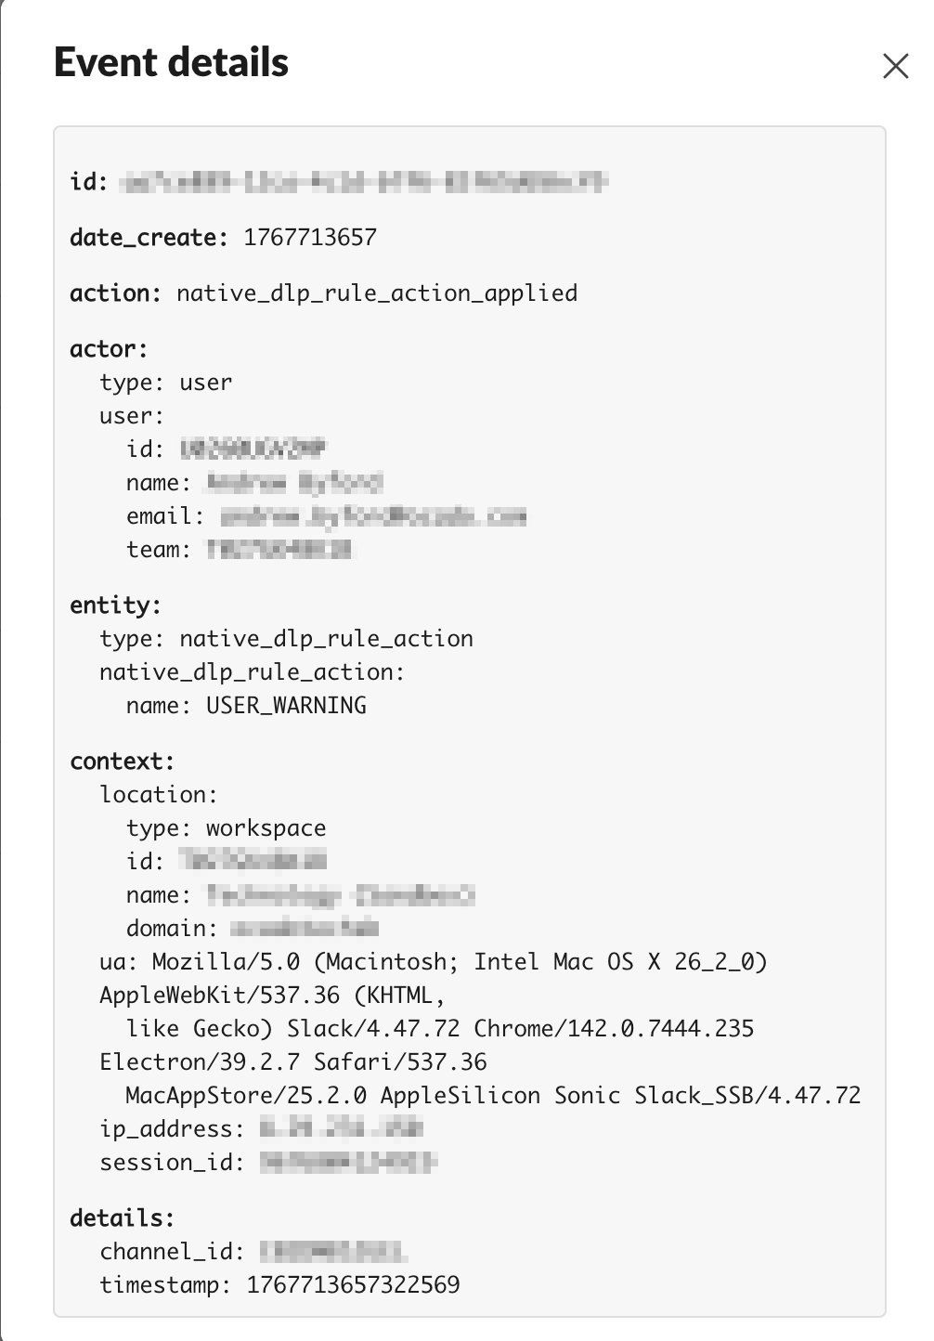This screenshot has width=934, height=1341.
Task: Click the blurred ip_address value
Action: [341, 1129]
